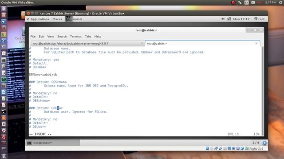Close the root@zabbix:~ terminal tab

256,43
